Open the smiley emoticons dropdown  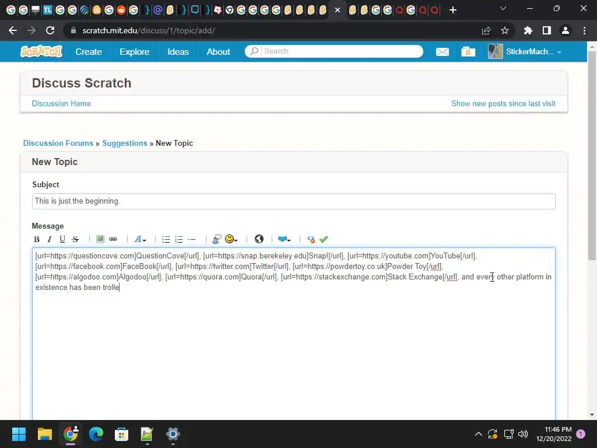click(x=231, y=239)
